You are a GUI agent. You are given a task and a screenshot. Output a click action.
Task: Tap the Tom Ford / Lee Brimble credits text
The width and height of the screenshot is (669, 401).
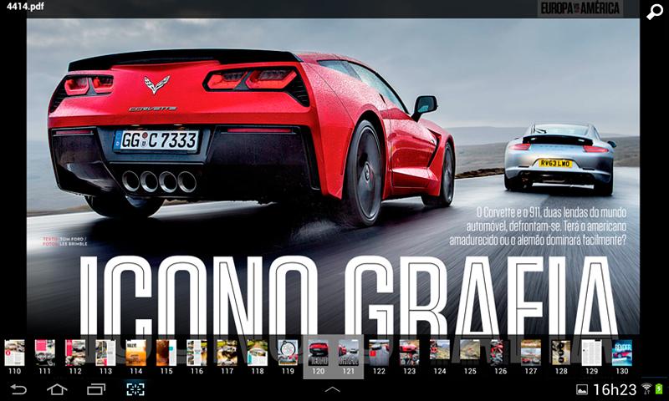click(x=65, y=241)
